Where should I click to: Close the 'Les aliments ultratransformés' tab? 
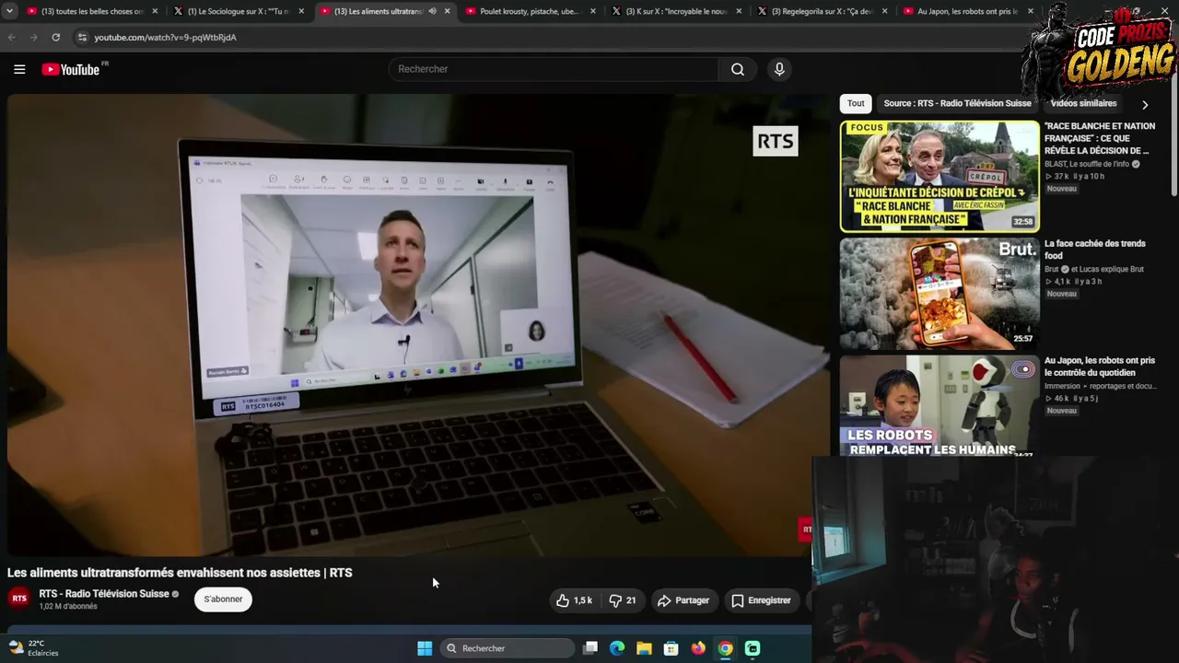[x=448, y=11]
